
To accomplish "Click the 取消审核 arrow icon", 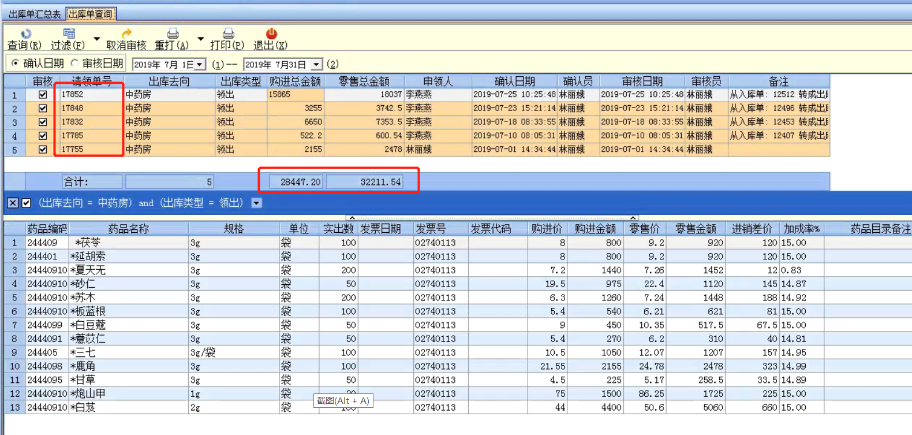I will coord(126,34).
